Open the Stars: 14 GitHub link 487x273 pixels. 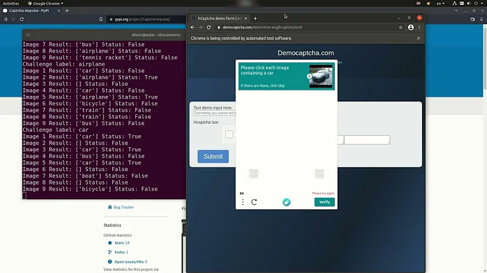click(x=122, y=243)
